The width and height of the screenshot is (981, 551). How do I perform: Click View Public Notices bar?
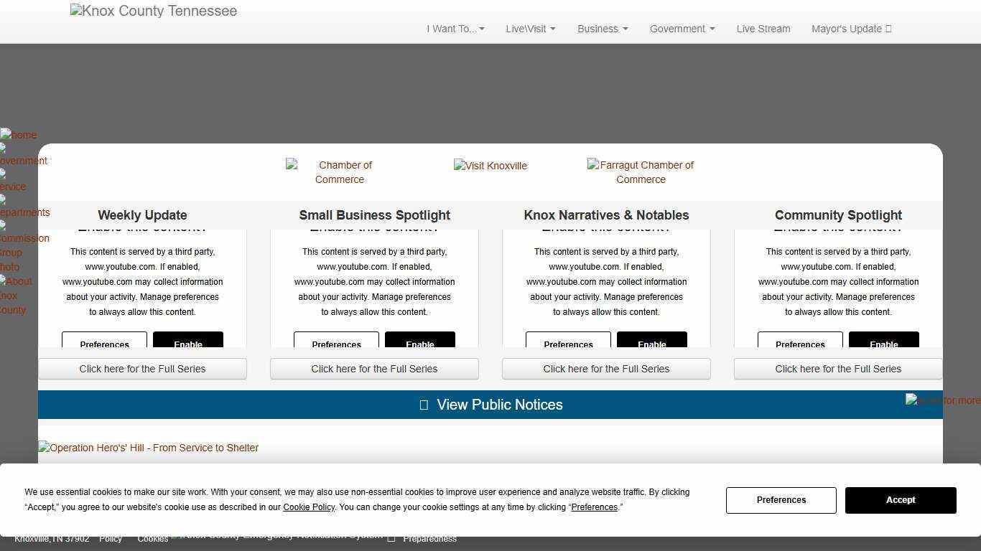(x=490, y=405)
